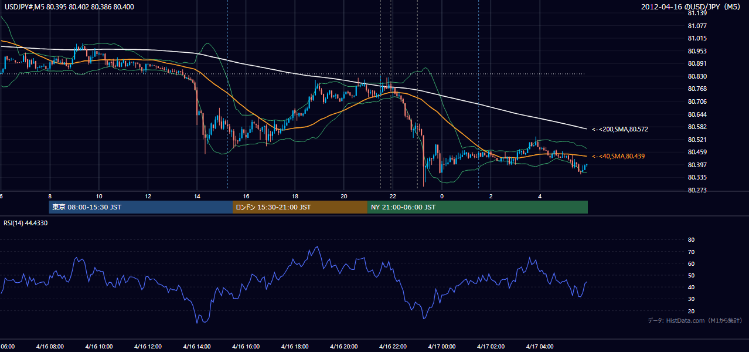This screenshot has height=352, width=749.
Task: Click RSI level 20 on the scale
Action: [691, 311]
